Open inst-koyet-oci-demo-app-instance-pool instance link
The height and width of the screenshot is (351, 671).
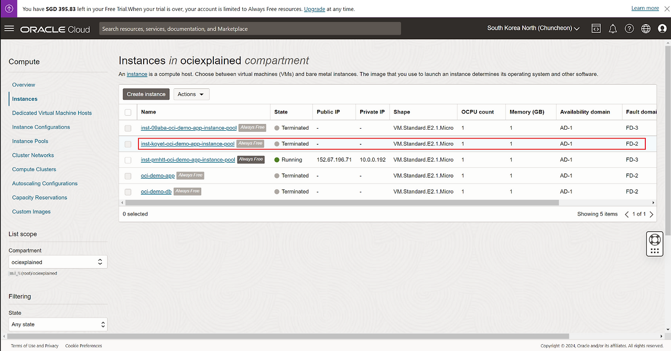point(188,143)
